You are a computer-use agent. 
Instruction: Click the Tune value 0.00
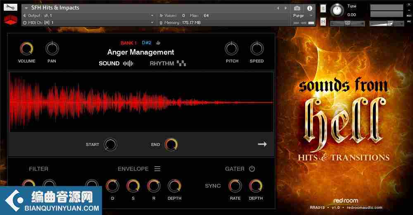[351, 15]
